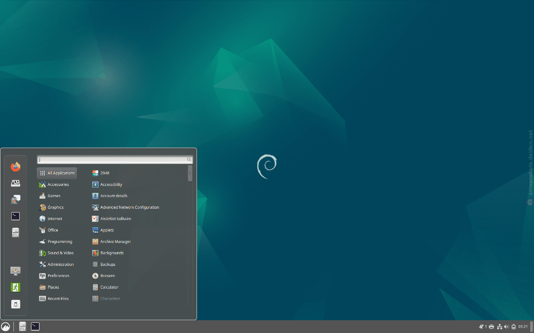Open the file manager icon in the sidebar
Viewport: 534px width, 333px height.
point(15,233)
